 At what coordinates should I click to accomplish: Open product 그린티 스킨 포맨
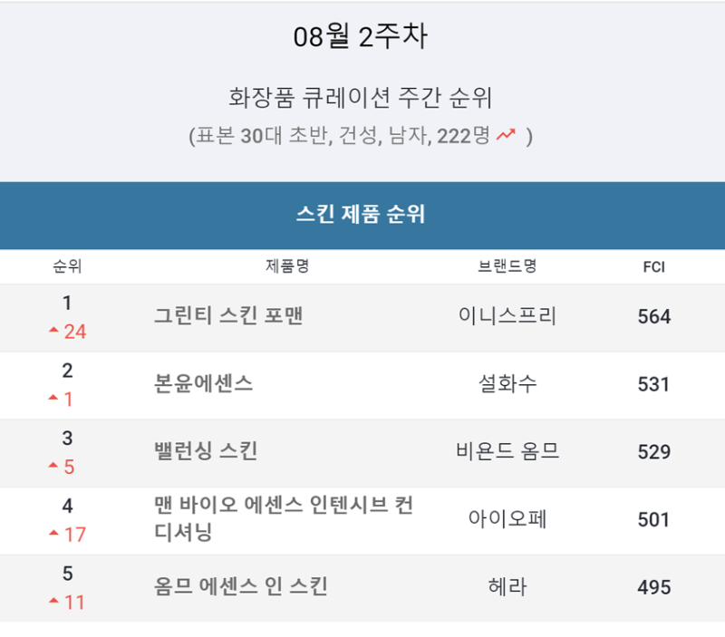click(x=228, y=316)
